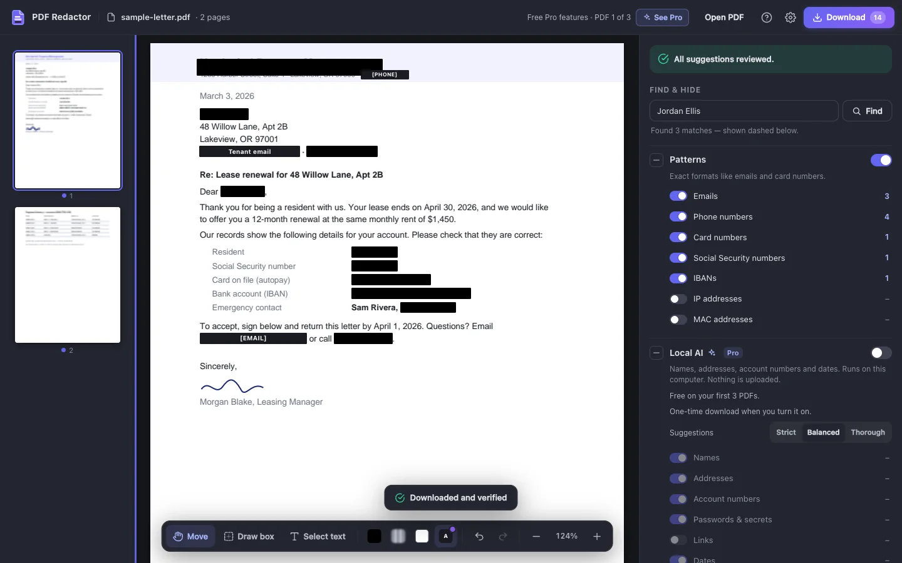Click the Find & Hide search field
The width and height of the screenshot is (902, 563).
[744, 111]
